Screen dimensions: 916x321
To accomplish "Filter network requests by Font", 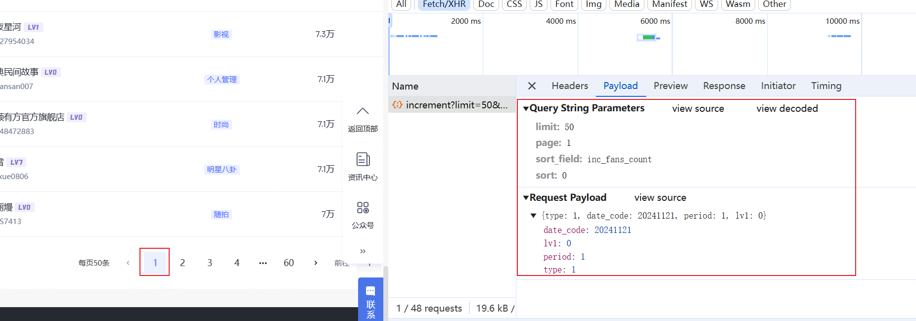I will [x=564, y=4].
